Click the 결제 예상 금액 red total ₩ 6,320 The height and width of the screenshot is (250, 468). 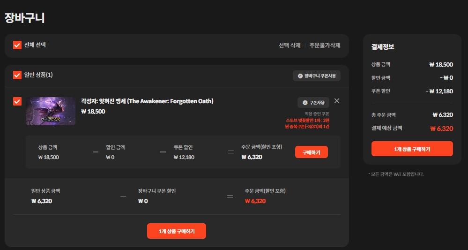tap(441, 129)
